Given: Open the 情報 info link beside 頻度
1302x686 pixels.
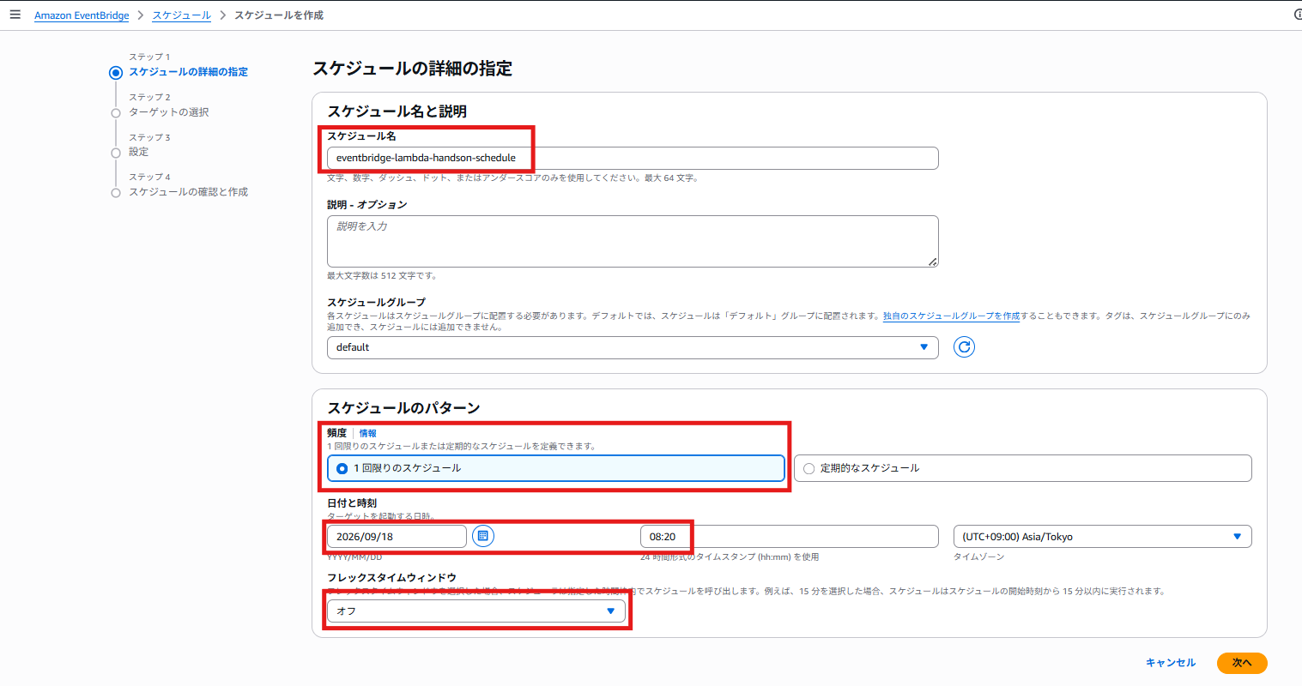Looking at the screenshot, I should click(x=367, y=434).
